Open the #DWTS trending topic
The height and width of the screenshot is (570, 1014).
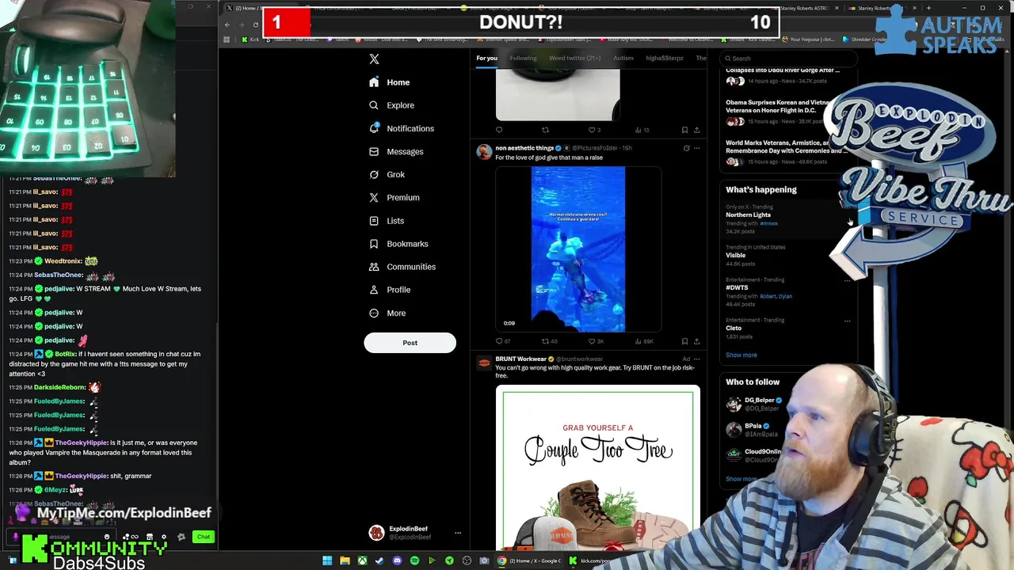pos(737,288)
